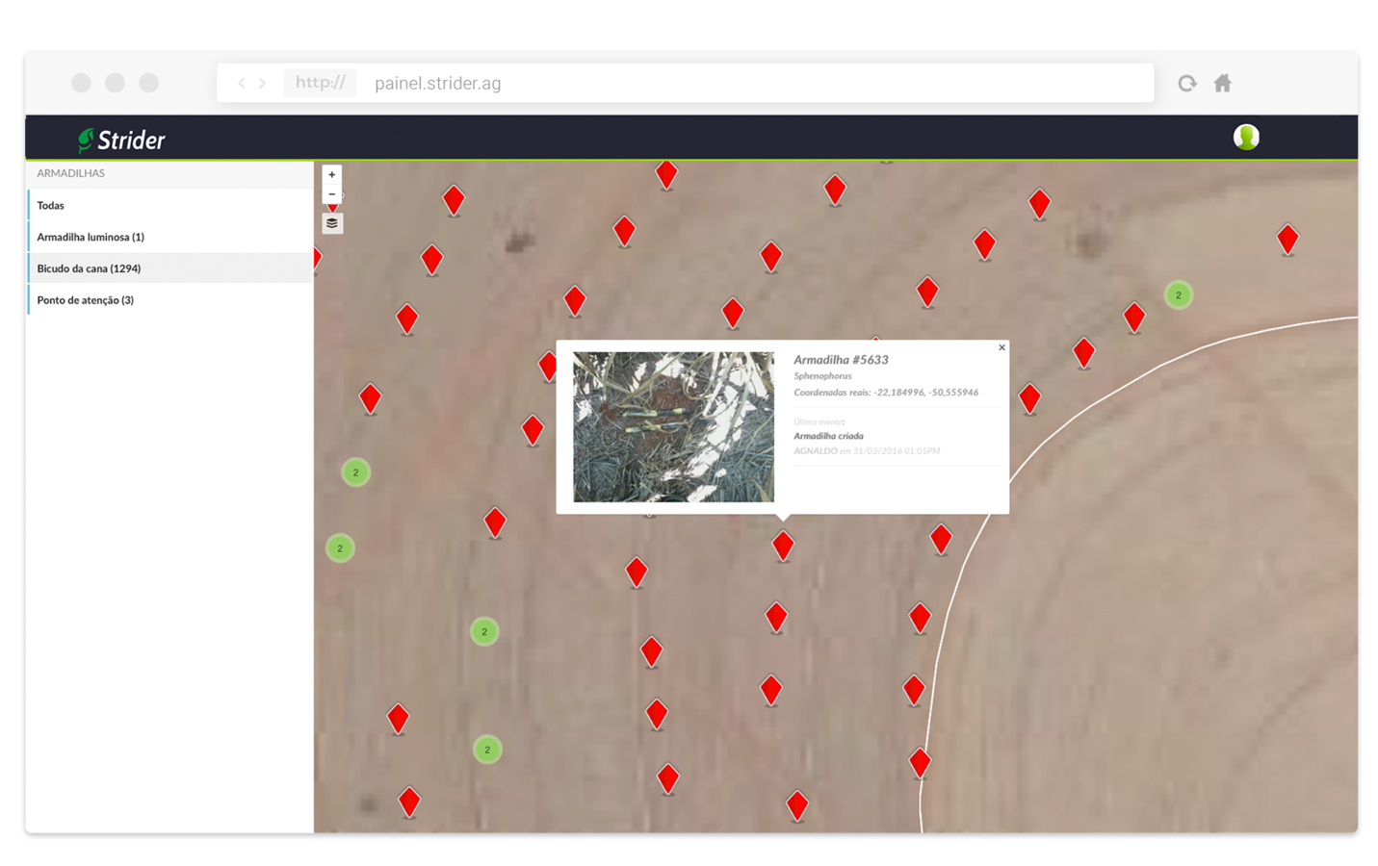1378x866 pixels.
Task: Zoom out on the map
Action: click(332, 193)
